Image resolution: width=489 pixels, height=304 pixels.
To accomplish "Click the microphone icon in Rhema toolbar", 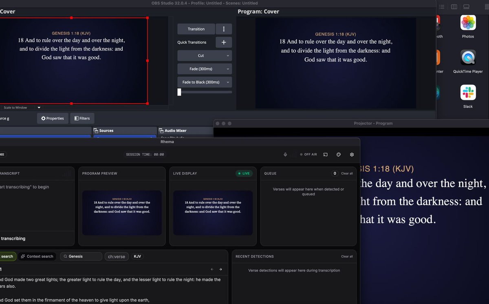I will [285, 154].
